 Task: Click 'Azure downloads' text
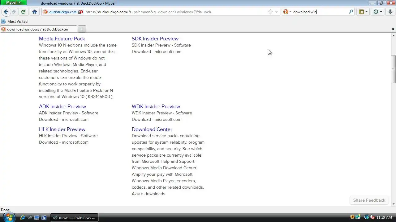point(148,194)
